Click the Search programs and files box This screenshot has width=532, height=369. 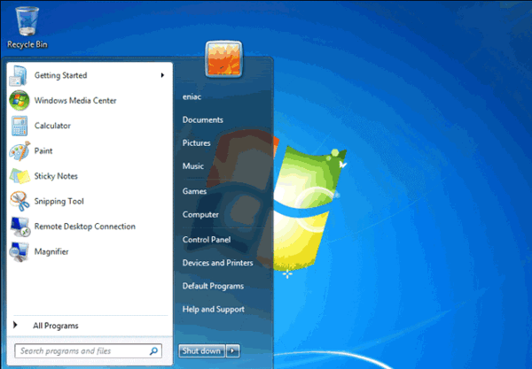pyautogui.click(x=88, y=351)
